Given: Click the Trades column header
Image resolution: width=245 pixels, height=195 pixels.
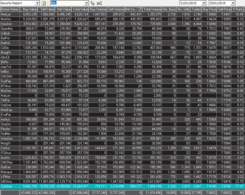Looking at the screenshot, I should 196,9.
